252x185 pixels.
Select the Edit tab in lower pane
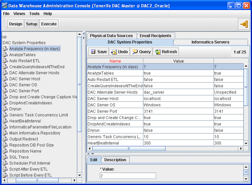pyautogui.click(x=94, y=160)
